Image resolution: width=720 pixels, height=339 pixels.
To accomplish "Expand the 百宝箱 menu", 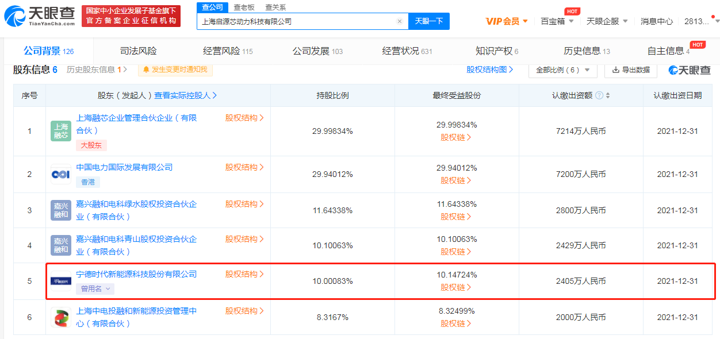I will pyautogui.click(x=557, y=21).
